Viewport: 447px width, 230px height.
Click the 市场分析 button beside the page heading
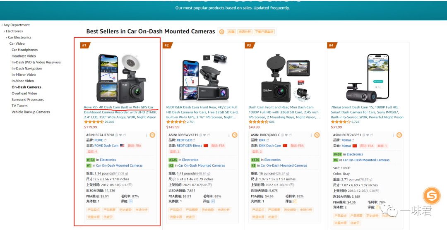(x=245, y=31)
